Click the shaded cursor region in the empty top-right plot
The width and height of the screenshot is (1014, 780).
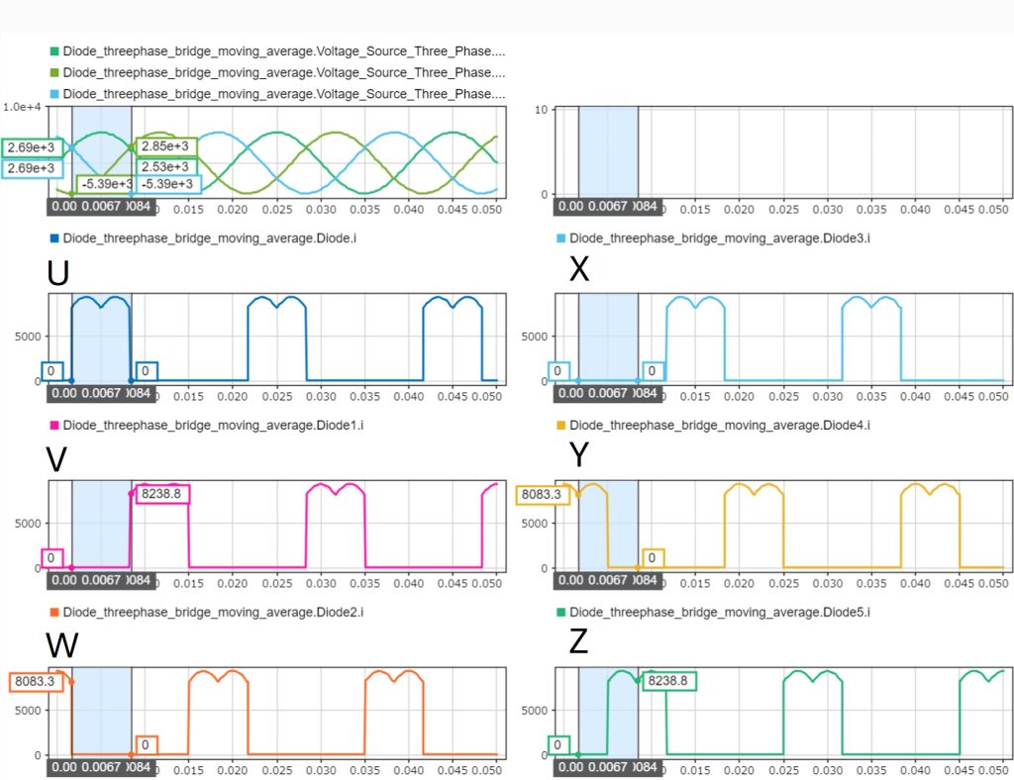click(x=608, y=148)
